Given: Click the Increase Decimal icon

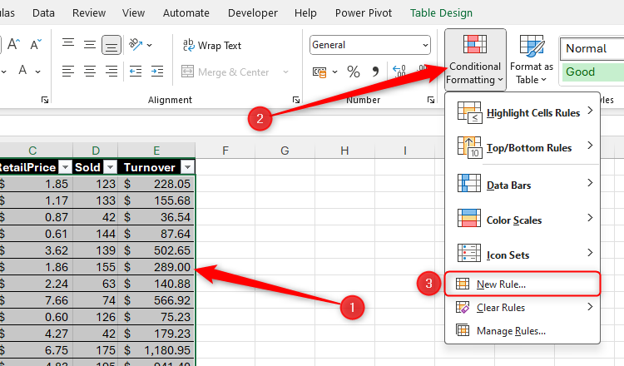Looking at the screenshot, I should (399, 72).
